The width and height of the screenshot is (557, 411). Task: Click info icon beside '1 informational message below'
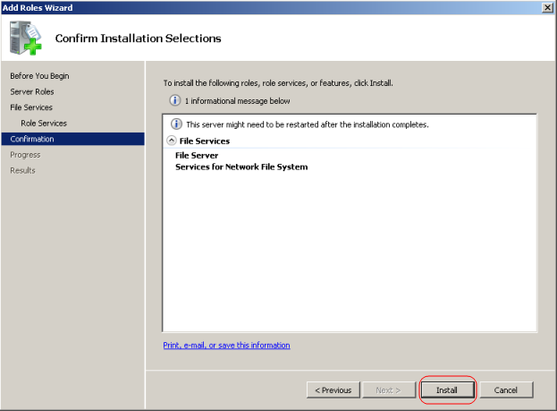(174, 101)
